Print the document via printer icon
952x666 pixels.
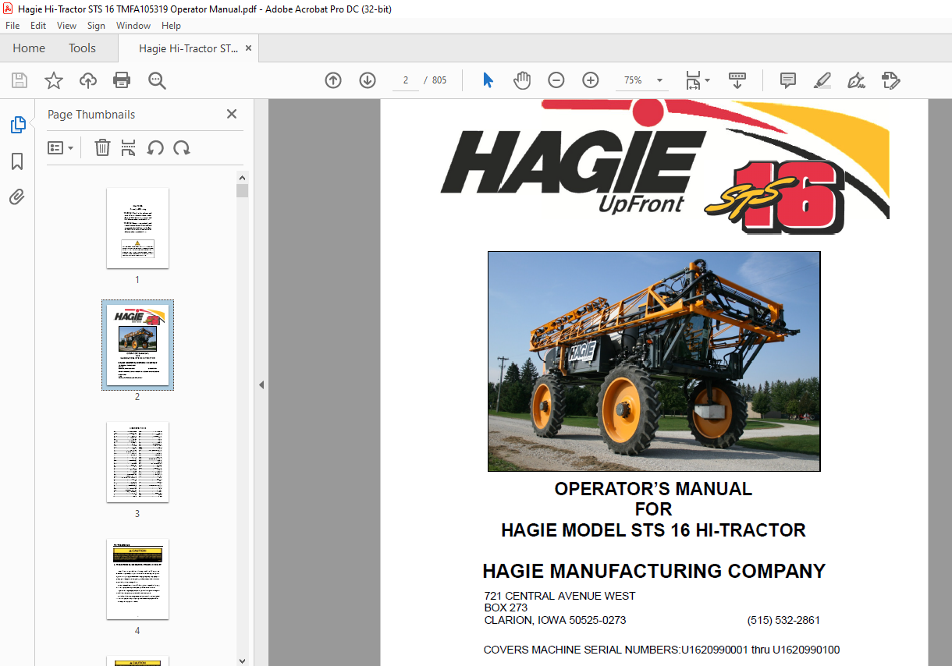122,80
